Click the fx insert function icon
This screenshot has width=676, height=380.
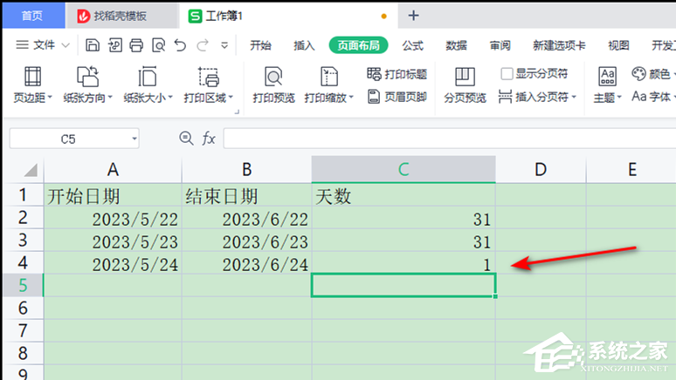coord(209,139)
